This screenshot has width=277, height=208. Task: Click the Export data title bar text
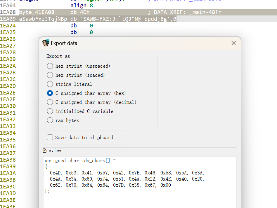click(x=64, y=43)
